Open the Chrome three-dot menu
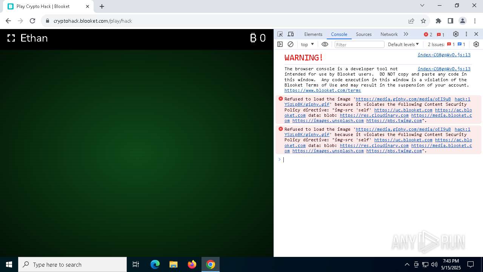 [475, 21]
